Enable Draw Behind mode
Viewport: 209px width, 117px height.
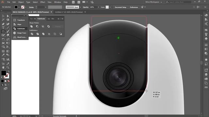(6, 84)
